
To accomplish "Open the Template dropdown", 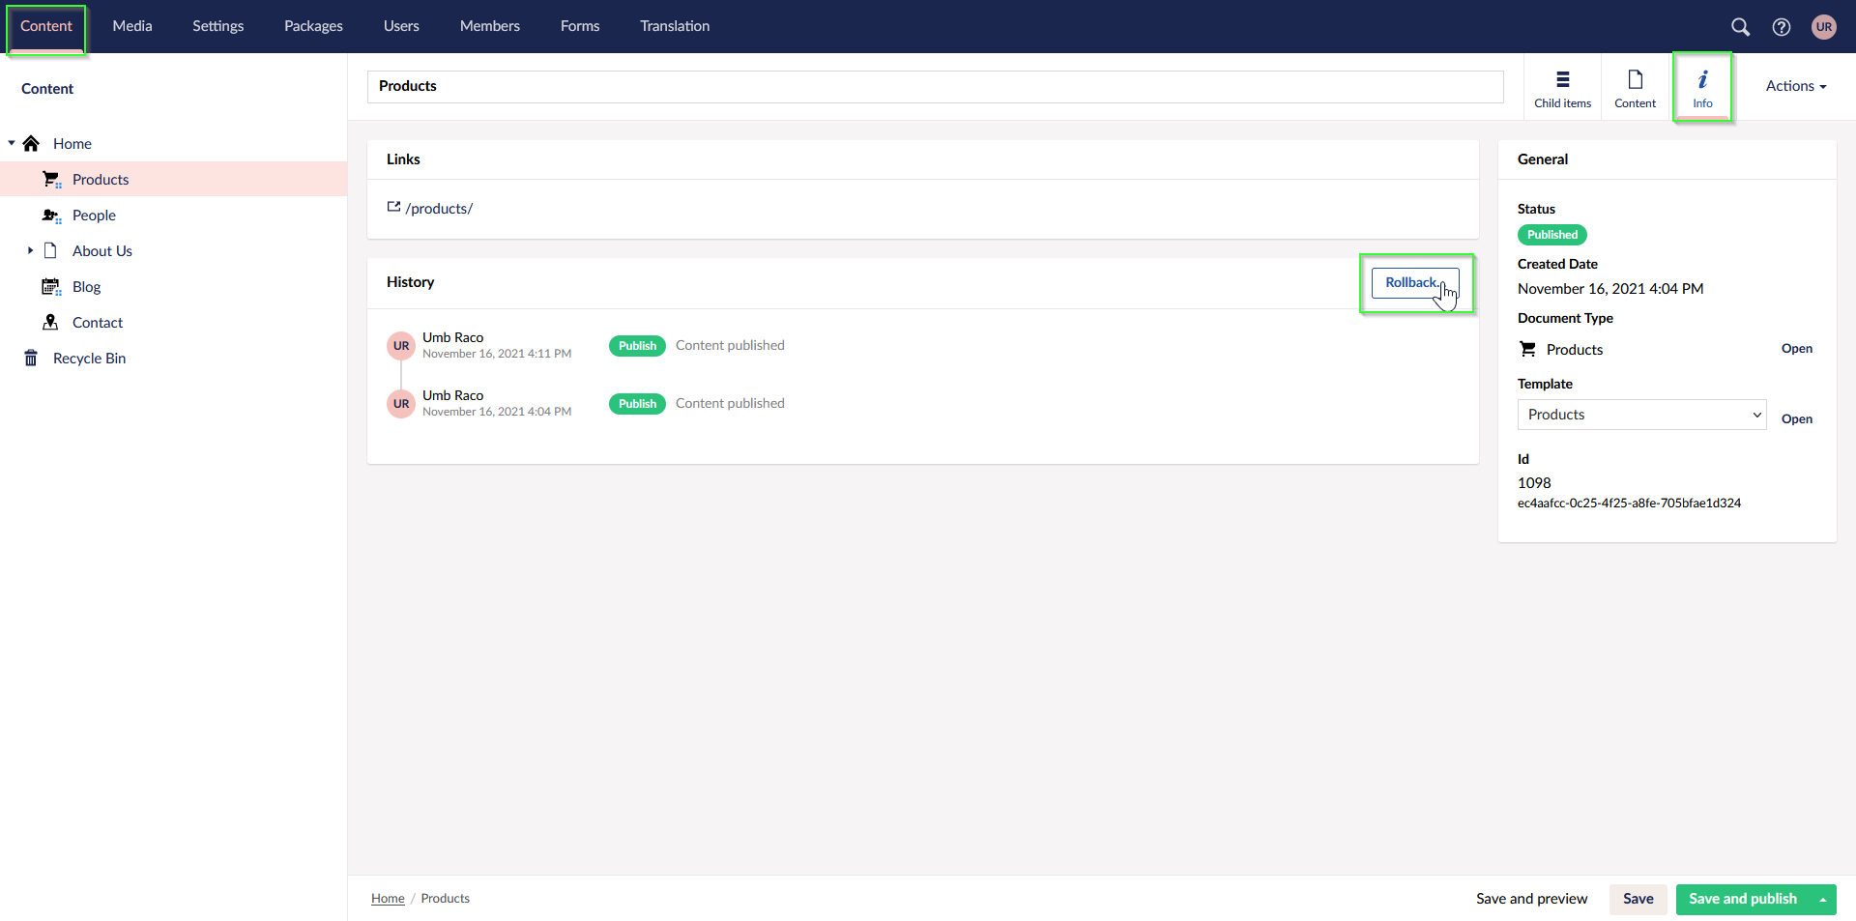I will point(1641,415).
